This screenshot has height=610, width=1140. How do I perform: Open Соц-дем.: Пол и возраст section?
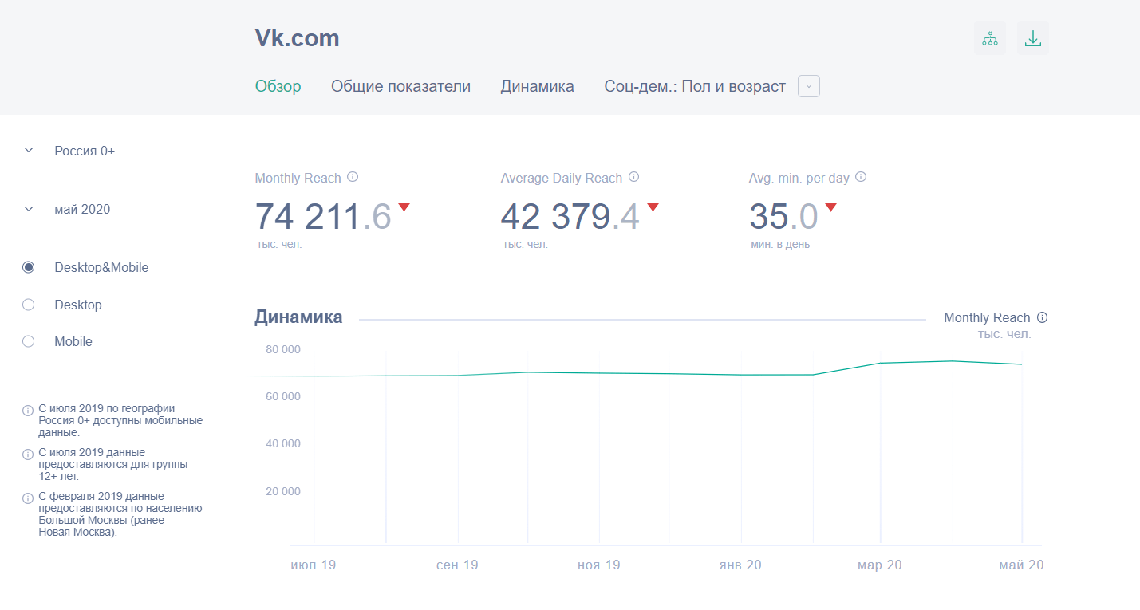coord(694,86)
